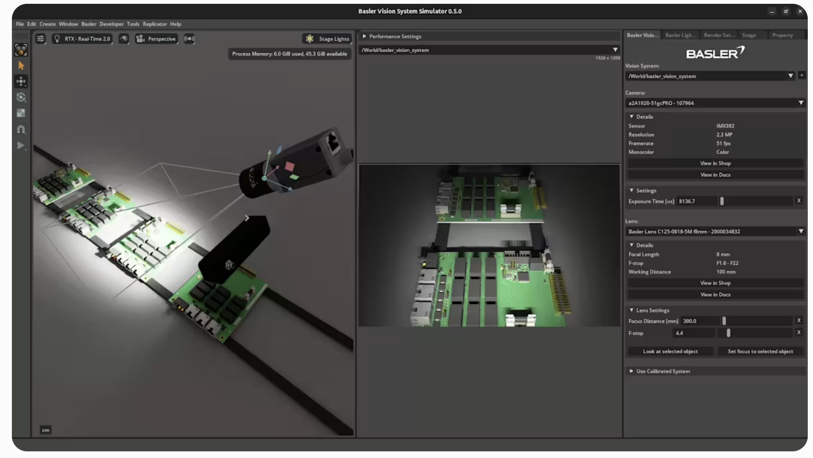Choose the orange arrow Select tool
Image resolution: width=813 pixels, height=458 pixels.
(x=21, y=66)
